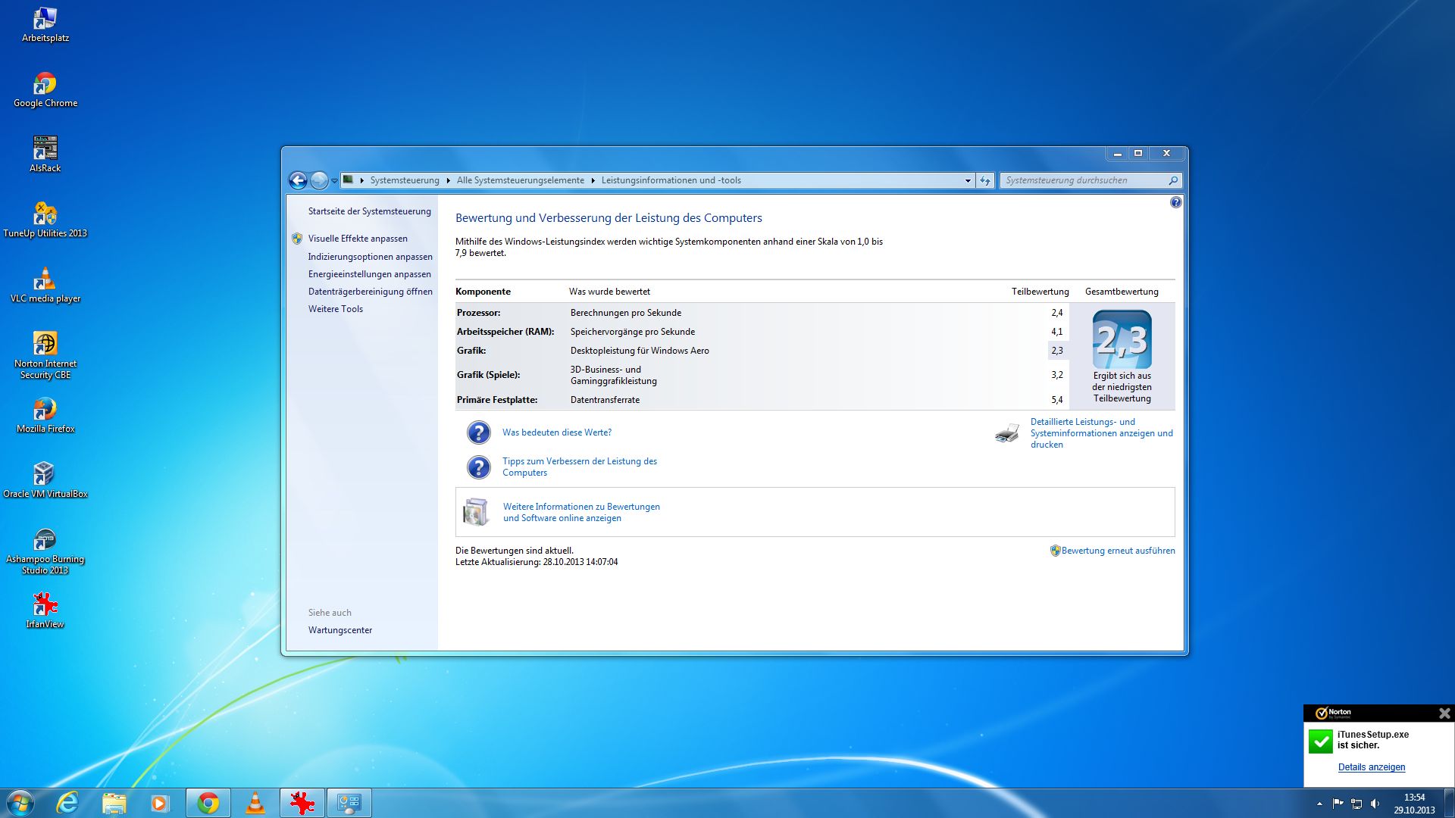The width and height of the screenshot is (1455, 818).
Task: Open Oracle VM VirtualBox desktop icon
Action: (45, 475)
